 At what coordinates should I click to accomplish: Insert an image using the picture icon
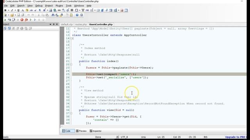pyautogui.click(x=50, y=10)
